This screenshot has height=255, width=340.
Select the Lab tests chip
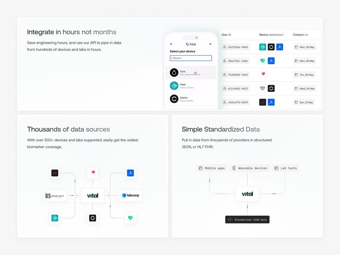coord(285,168)
